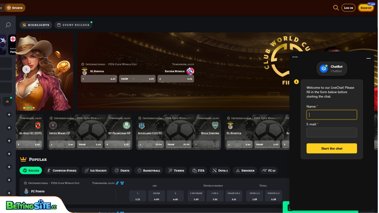The width and height of the screenshot is (379, 213).
Task: Click the Sign Up button
Action: pyautogui.click(x=366, y=8)
